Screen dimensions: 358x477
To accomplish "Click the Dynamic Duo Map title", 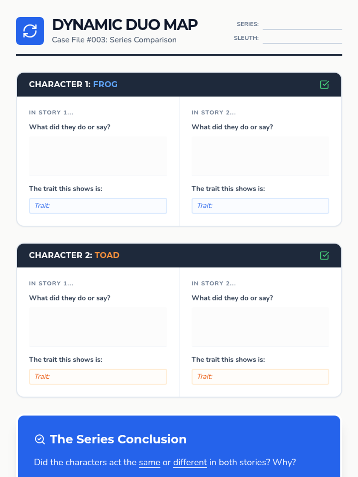I will click(x=125, y=25).
